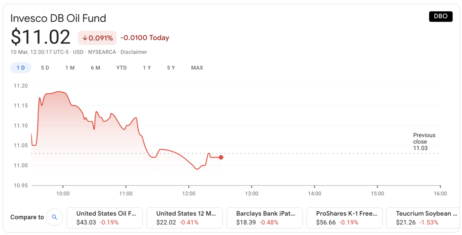Click the Compare search magnifier icon
Screen dimensions: 462x235
[54, 217]
